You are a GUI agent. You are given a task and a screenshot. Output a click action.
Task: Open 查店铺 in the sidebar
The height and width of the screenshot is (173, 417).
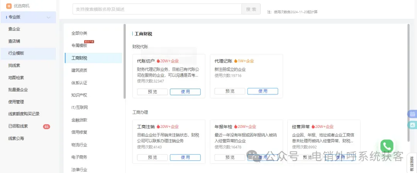click(28, 41)
